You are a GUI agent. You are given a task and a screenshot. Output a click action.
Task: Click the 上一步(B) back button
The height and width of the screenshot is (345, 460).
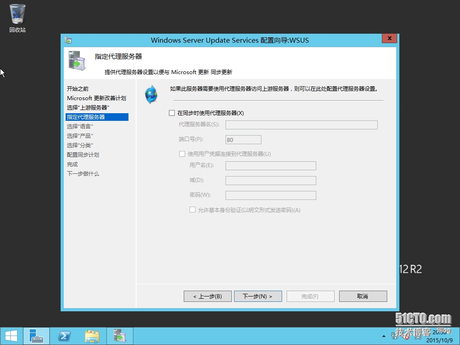(208, 296)
